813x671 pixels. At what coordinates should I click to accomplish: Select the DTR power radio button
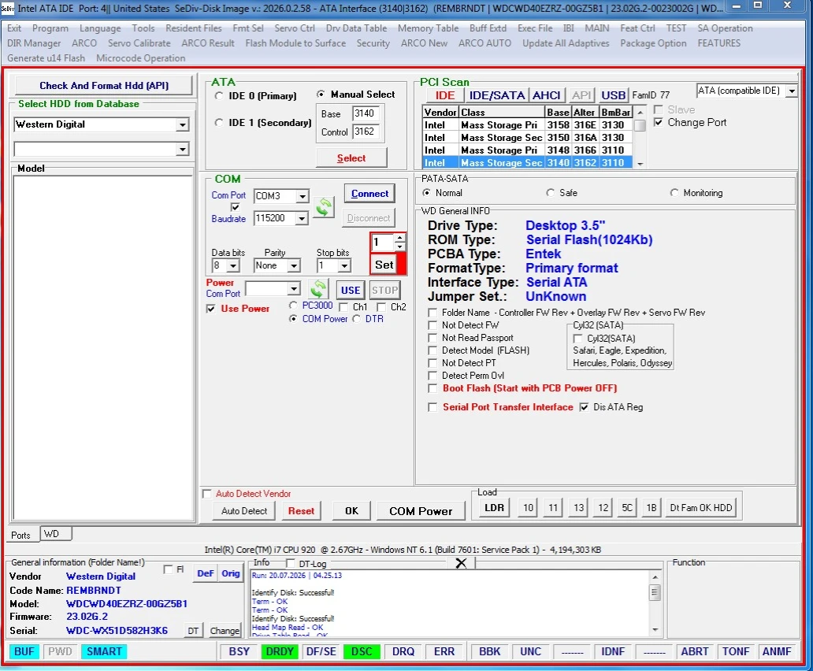pos(357,319)
